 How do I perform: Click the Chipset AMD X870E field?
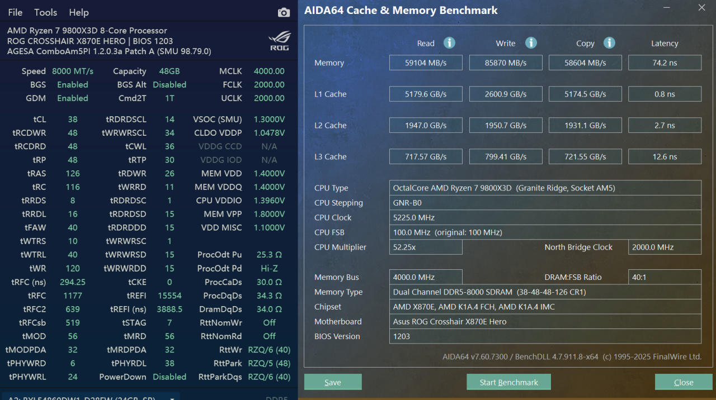click(x=545, y=307)
